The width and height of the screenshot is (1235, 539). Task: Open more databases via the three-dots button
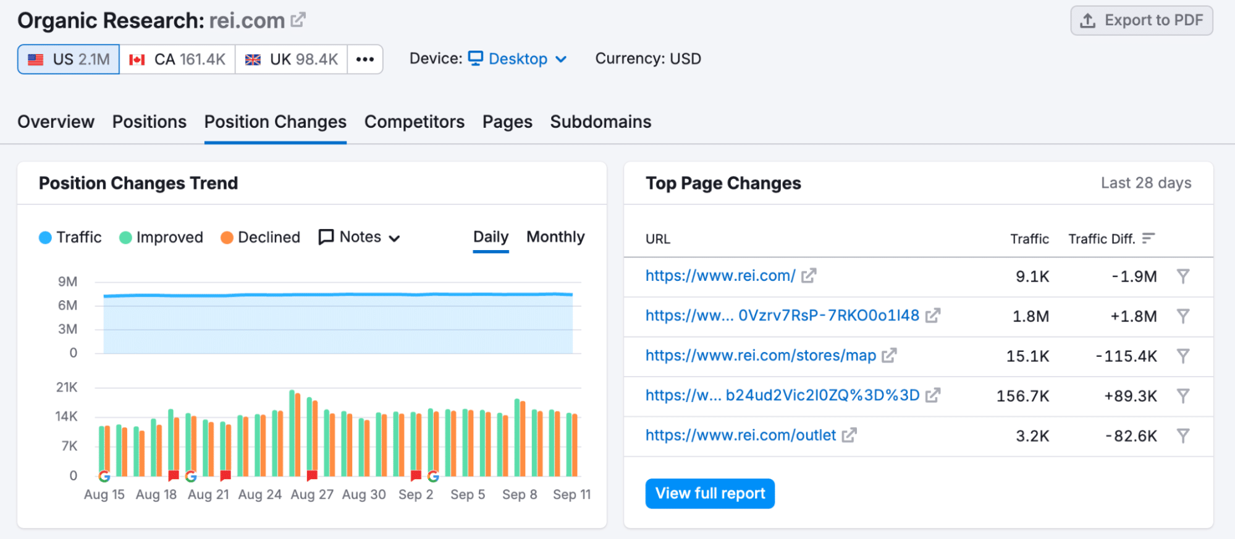365,59
